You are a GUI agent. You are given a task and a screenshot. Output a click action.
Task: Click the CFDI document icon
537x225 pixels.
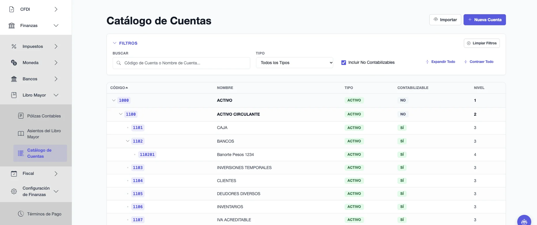point(12,9)
